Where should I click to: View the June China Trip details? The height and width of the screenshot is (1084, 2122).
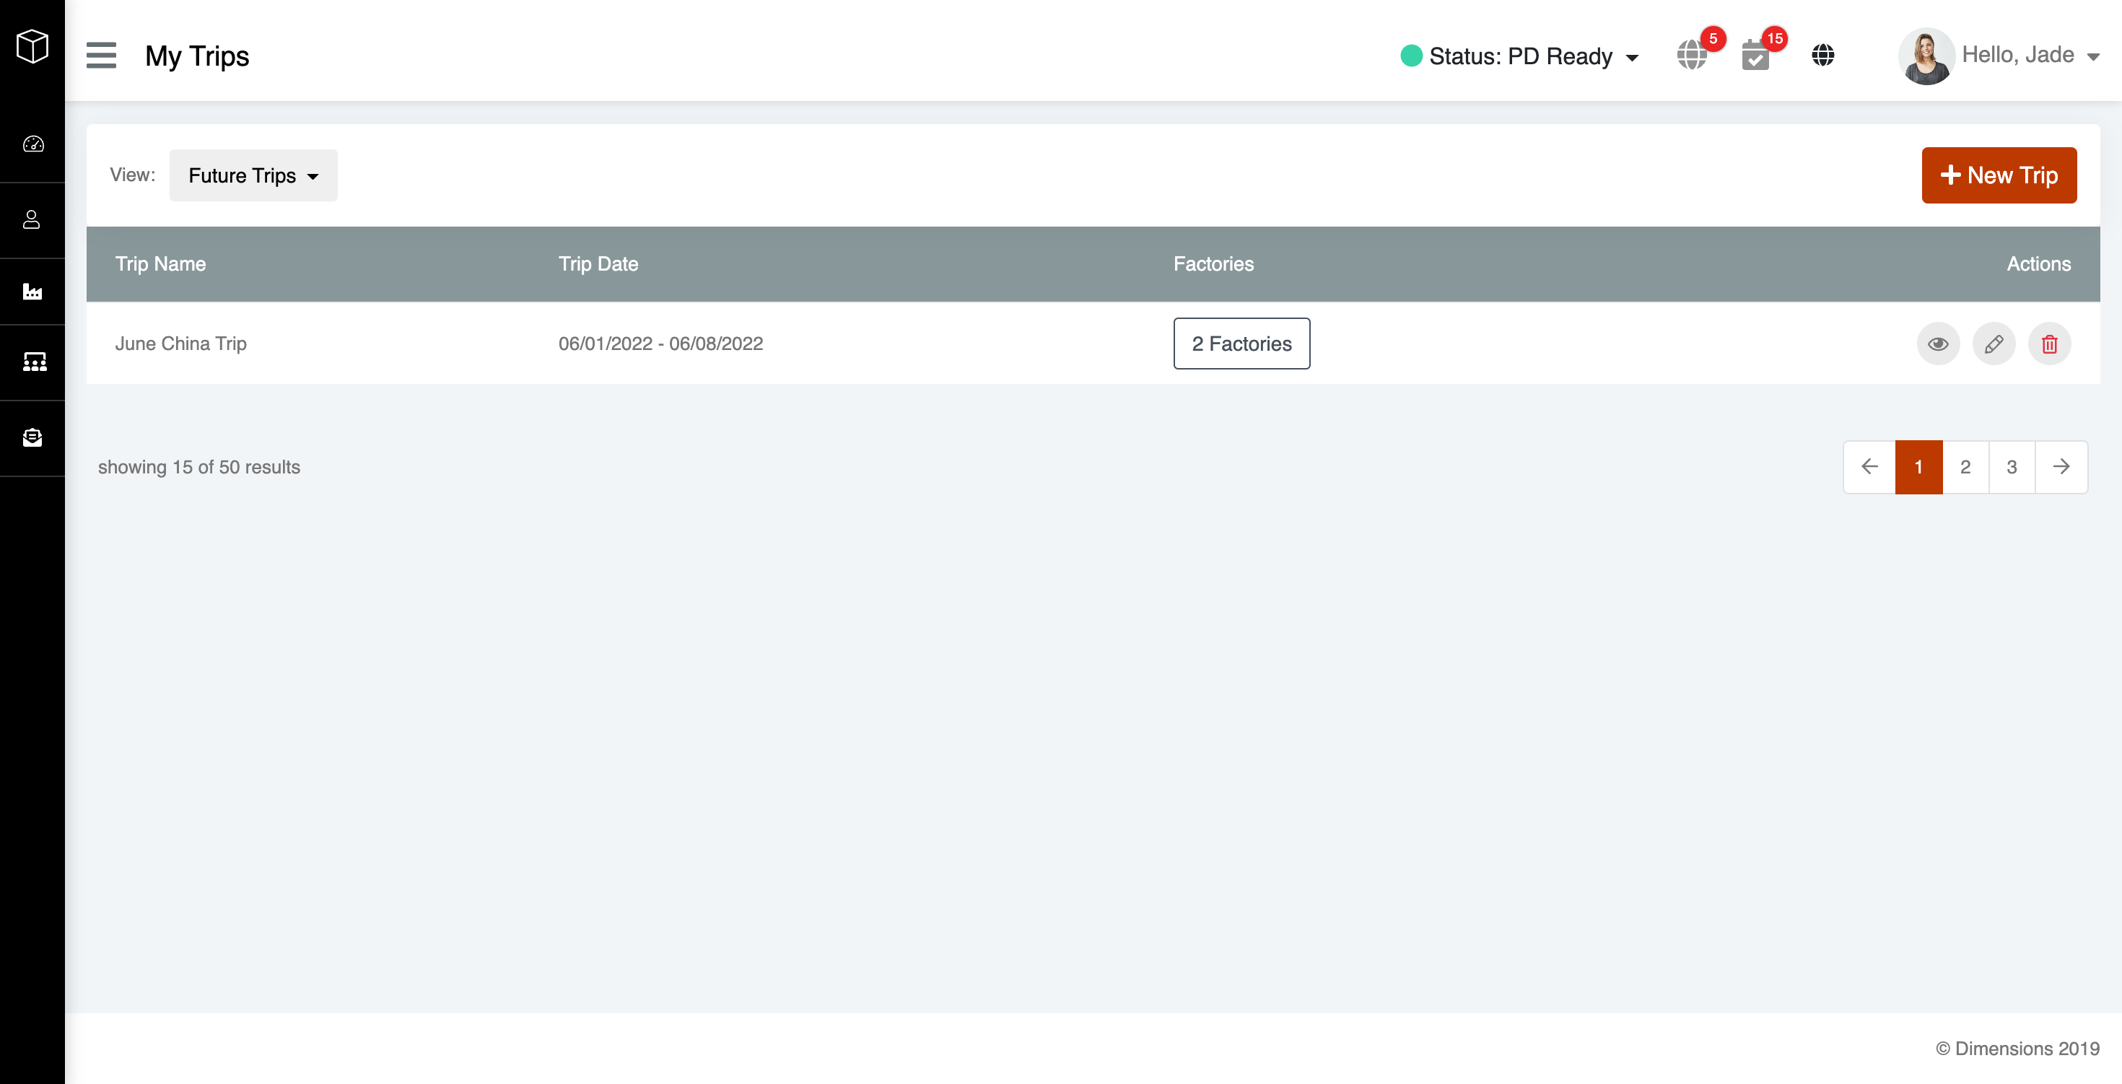(x=1937, y=344)
